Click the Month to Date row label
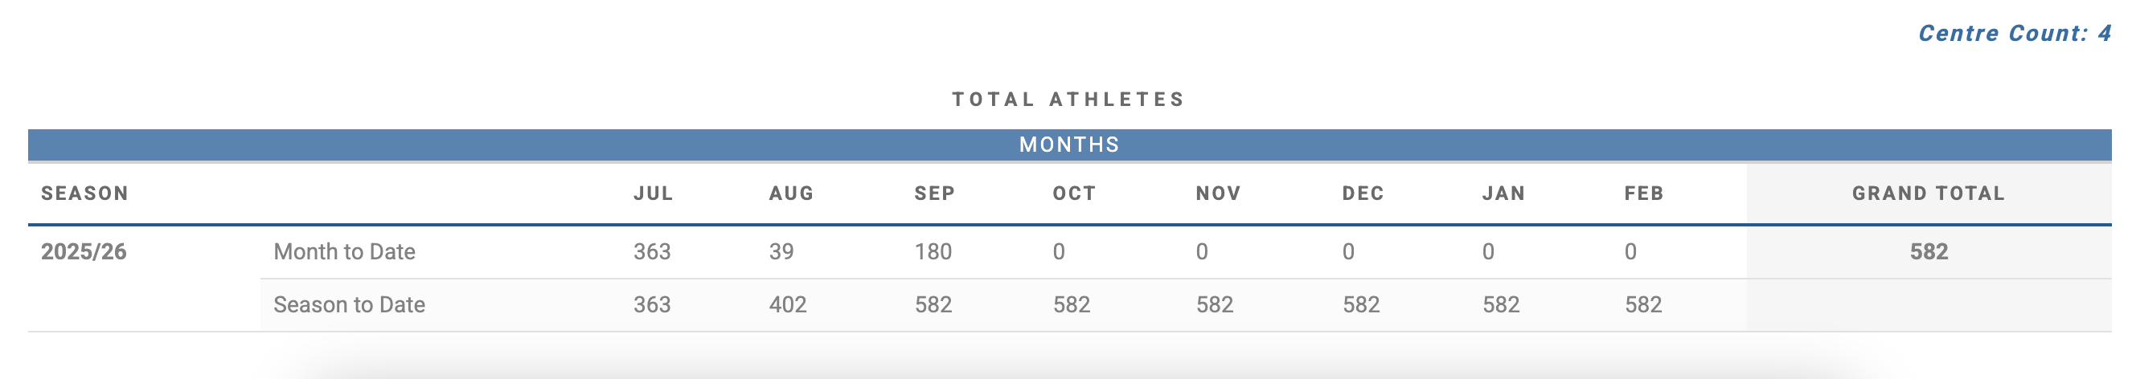 pos(344,251)
